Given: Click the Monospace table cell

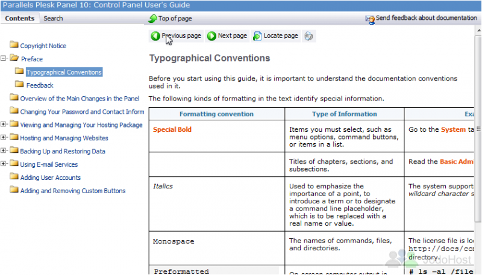Looking at the screenshot, I should coord(217,249).
